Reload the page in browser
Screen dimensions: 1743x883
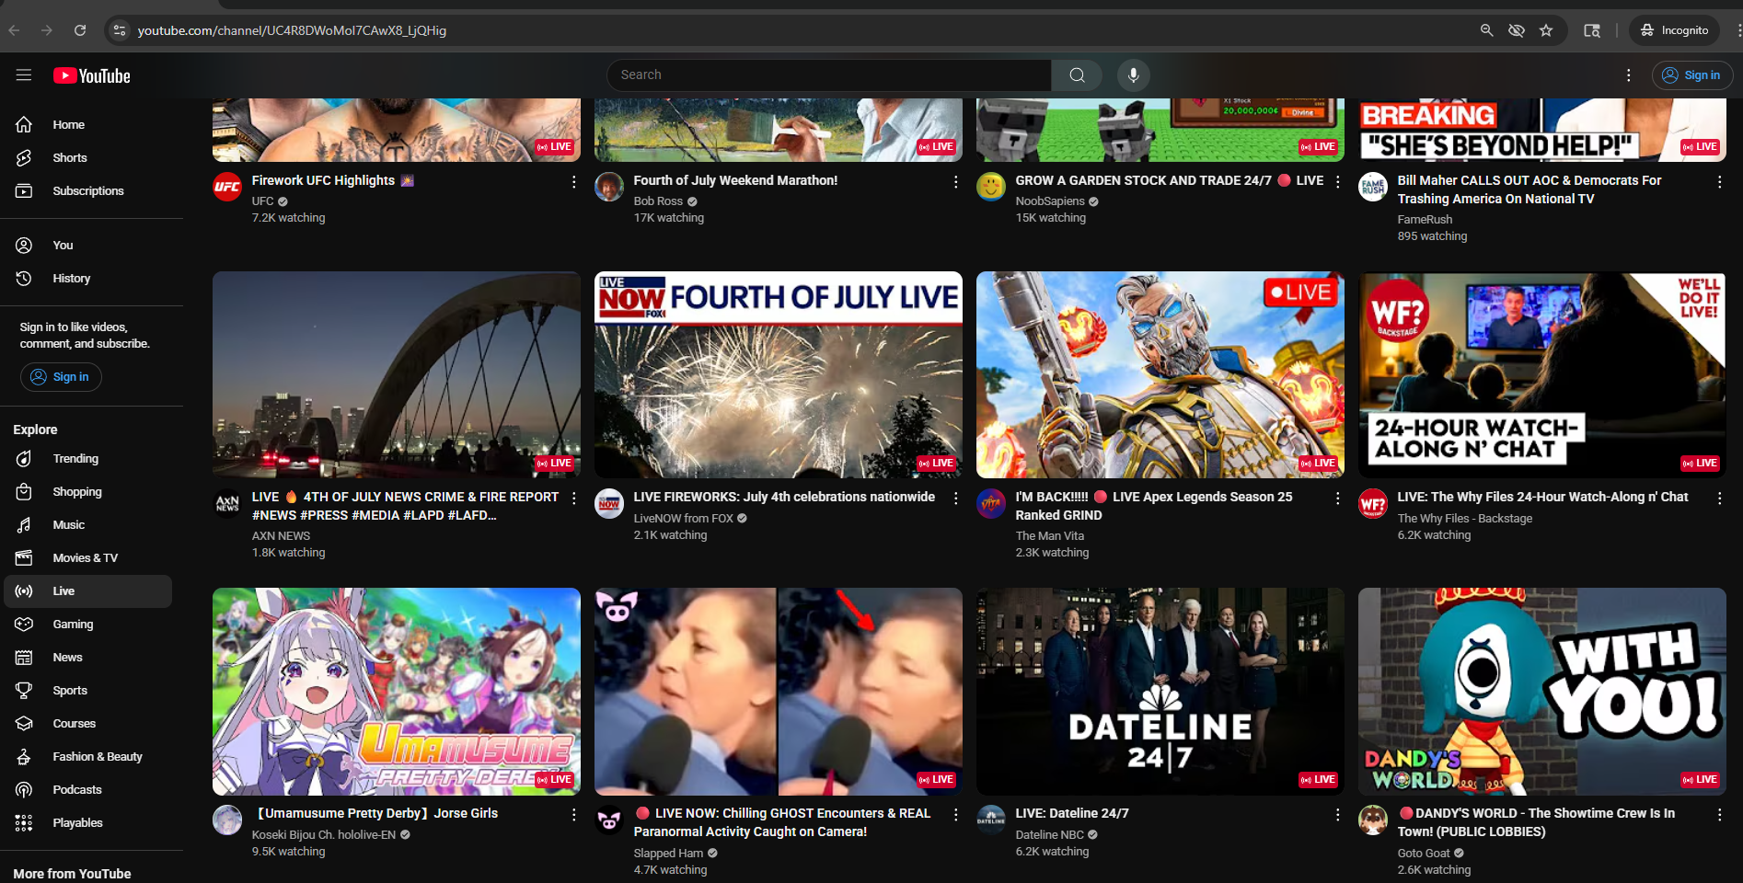pyautogui.click(x=80, y=30)
